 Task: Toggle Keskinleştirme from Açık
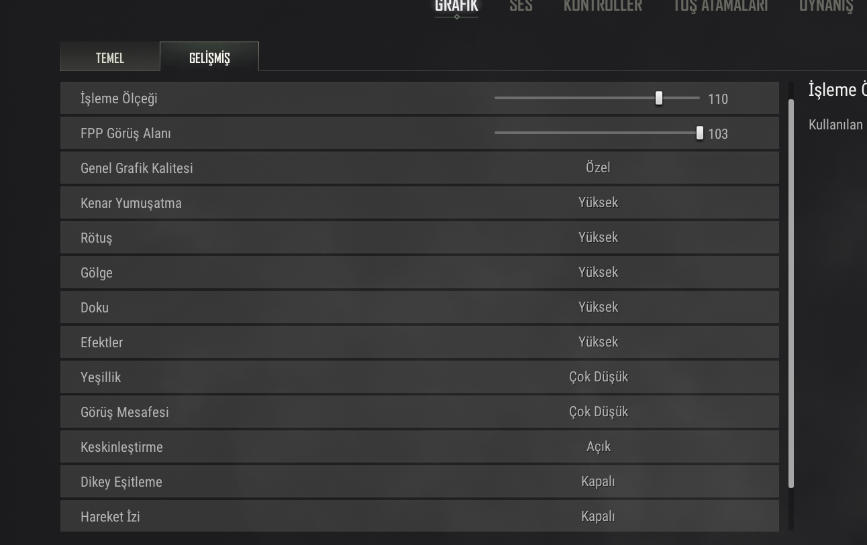point(598,446)
